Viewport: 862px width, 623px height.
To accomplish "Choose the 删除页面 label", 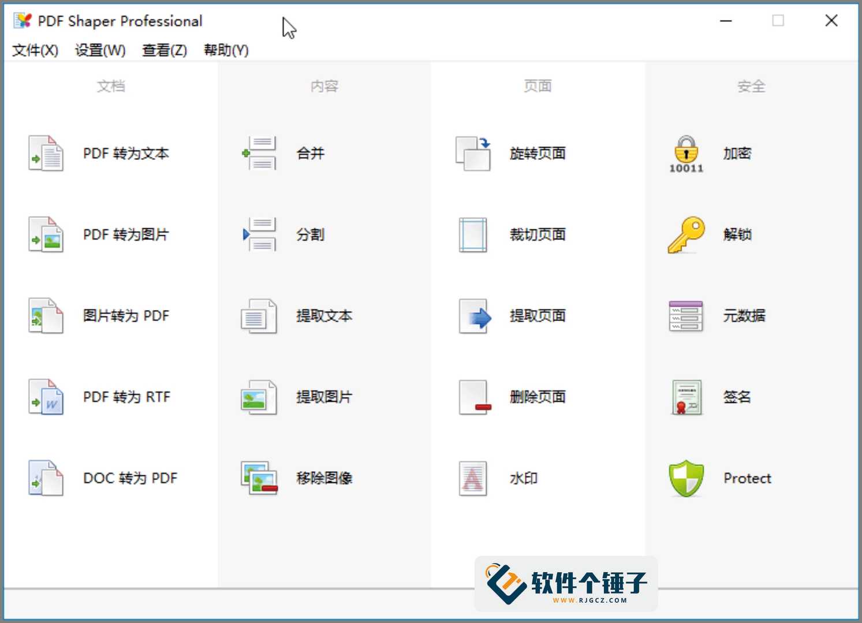I will pyautogui.click(x=538, y=397).
